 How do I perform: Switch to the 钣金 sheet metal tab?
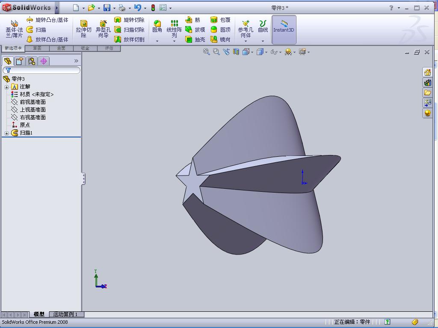[x=85, y=48]
